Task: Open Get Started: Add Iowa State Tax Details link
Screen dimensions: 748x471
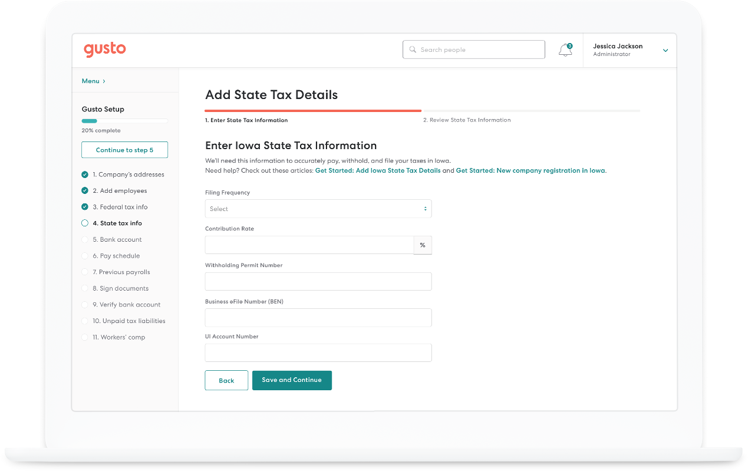Action: coord(378,171)
